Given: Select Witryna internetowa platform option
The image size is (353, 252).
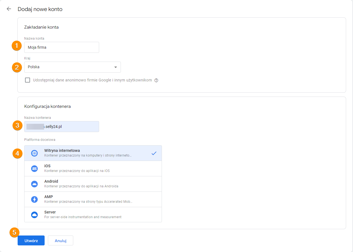Looking at the screenshot, I should pyautogui.click(x=93, y=153).
